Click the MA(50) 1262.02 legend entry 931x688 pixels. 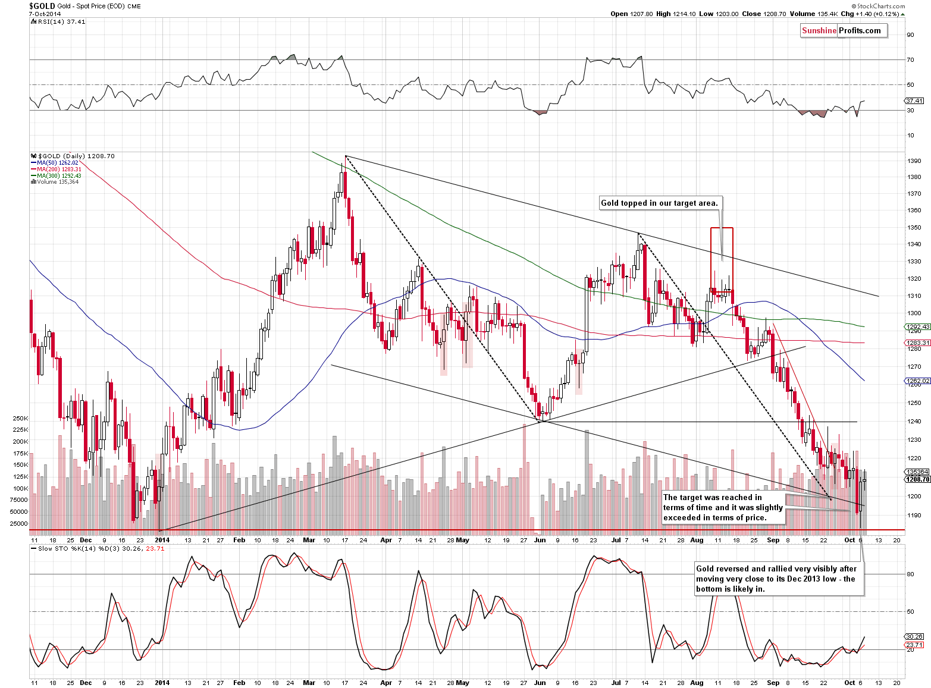(54, 162)
